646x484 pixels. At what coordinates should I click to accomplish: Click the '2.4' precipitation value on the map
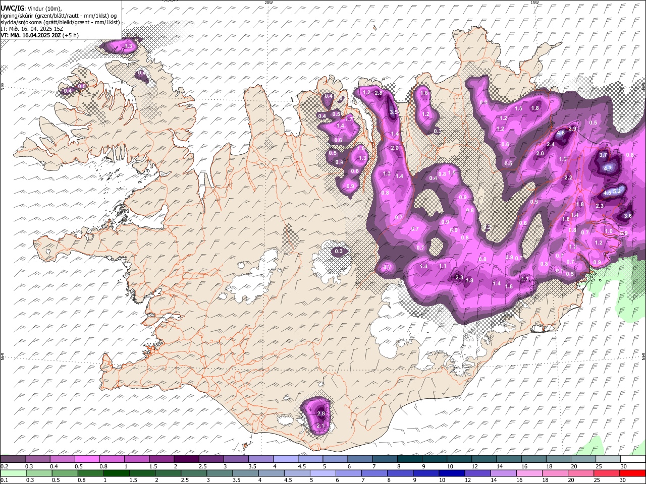[551, 145]
